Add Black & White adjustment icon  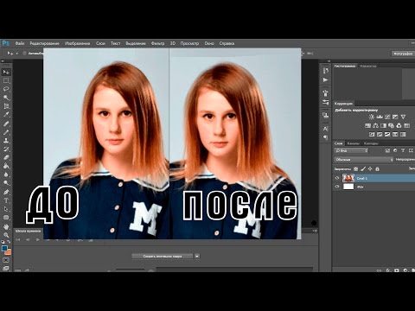[383, 125]
